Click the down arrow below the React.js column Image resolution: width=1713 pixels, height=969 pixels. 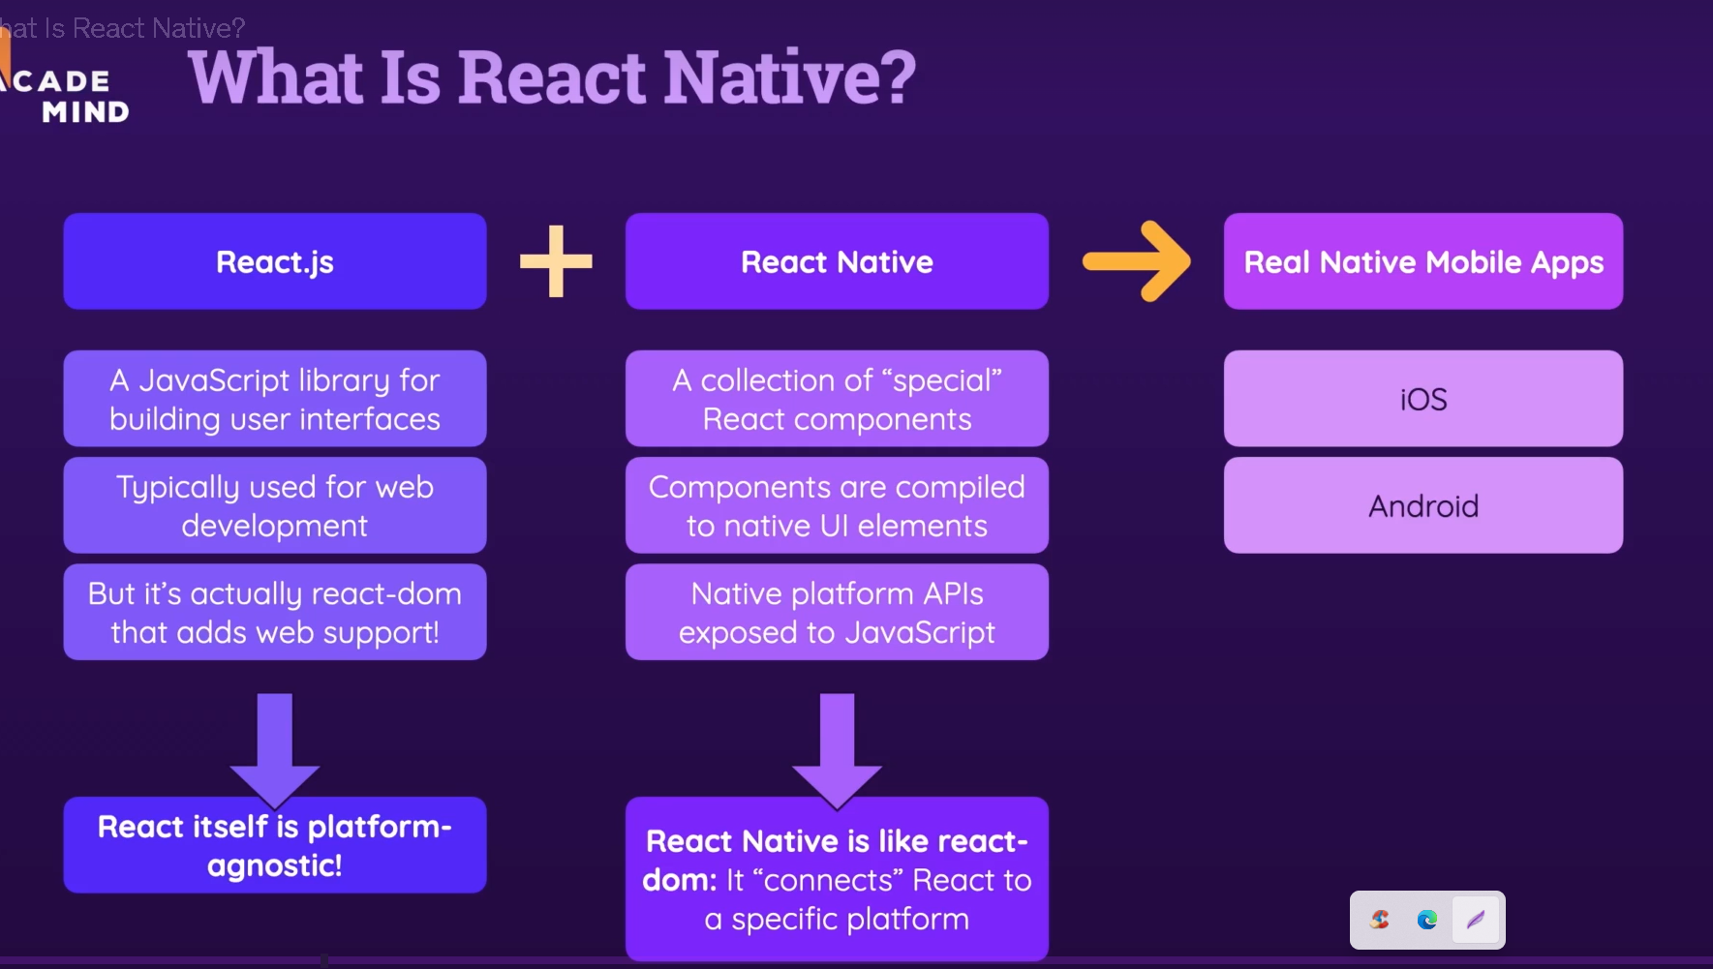pyautogui.click(x=275, y=747)
